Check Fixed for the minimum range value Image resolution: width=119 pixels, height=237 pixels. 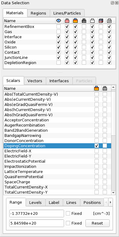pyautogui.click(x=68, y=213)
